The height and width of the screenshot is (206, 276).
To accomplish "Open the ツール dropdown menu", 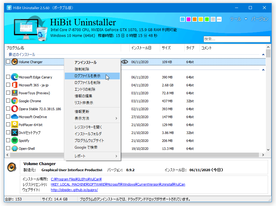I will pos(238,19).
